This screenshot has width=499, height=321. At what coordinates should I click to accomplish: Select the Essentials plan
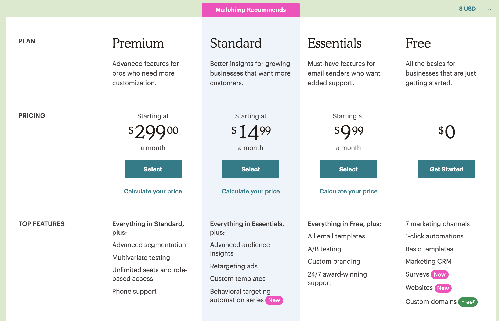click(349, 169)
